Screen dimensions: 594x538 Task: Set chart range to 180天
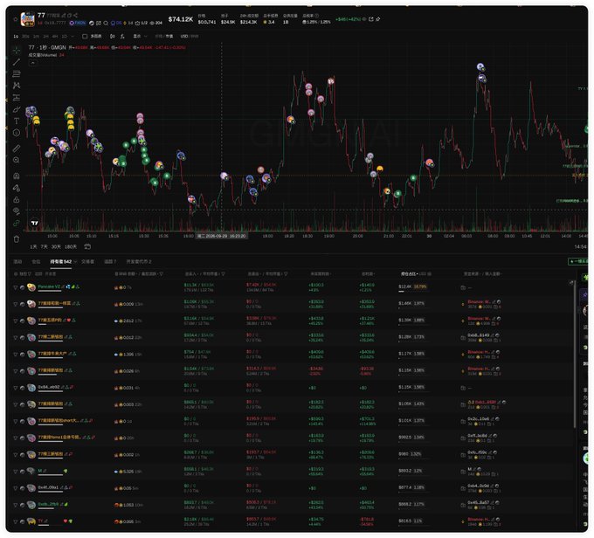pos(71,247)
